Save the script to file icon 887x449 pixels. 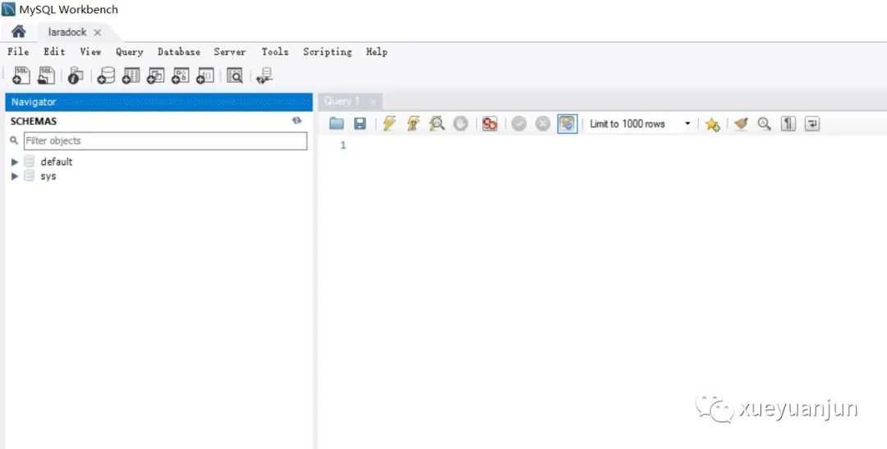(360, 123)
